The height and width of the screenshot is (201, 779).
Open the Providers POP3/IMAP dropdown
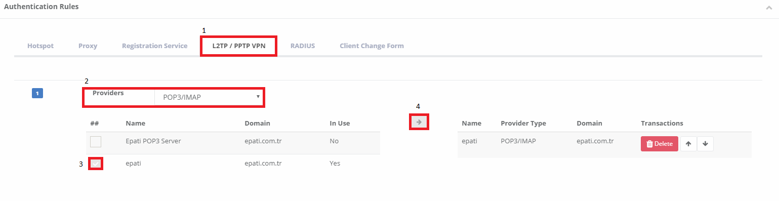point(209,96)
